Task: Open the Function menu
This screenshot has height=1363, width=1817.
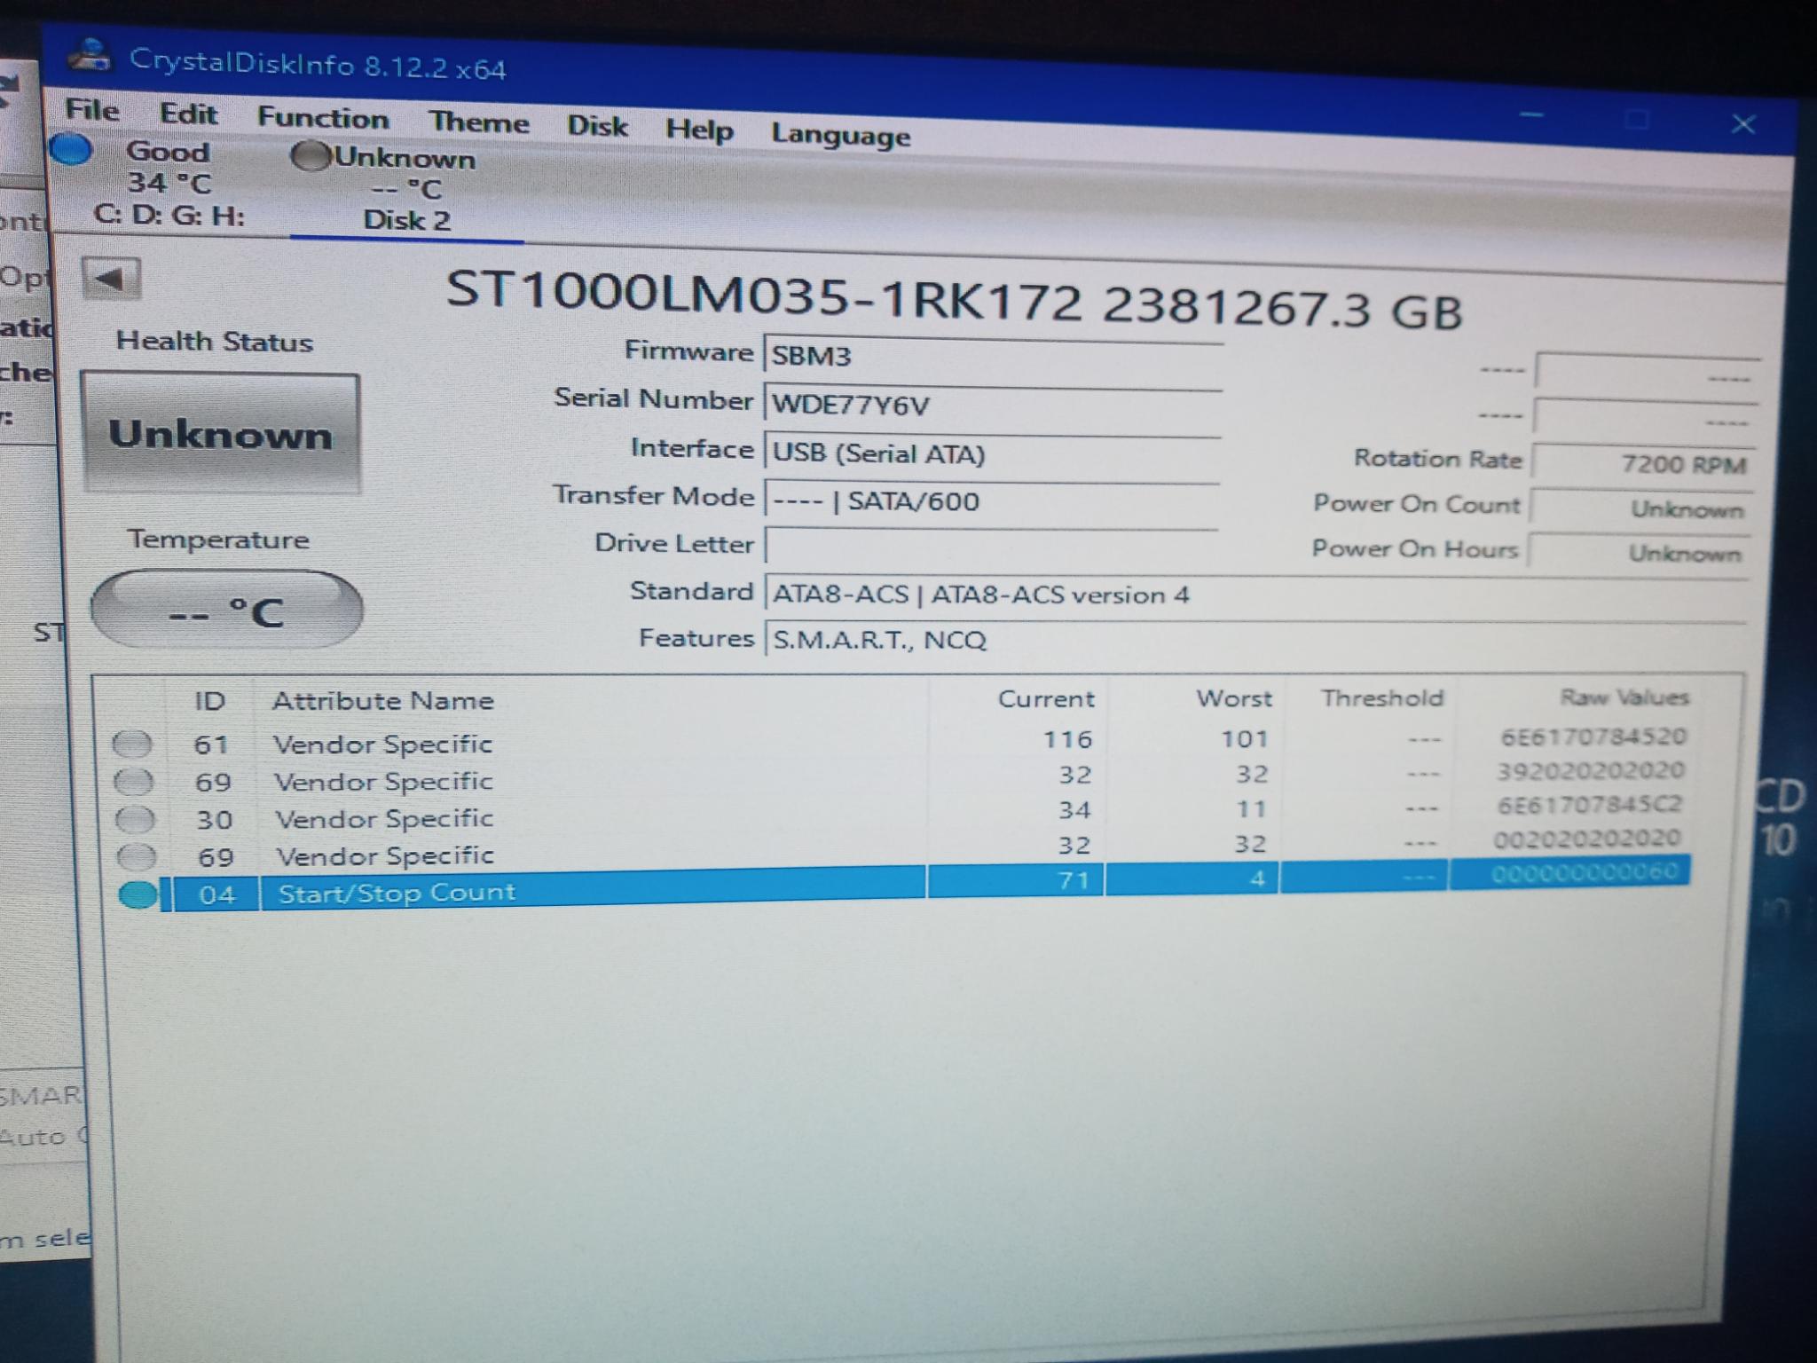Action: pyautogui.click(x=323, y=118)
